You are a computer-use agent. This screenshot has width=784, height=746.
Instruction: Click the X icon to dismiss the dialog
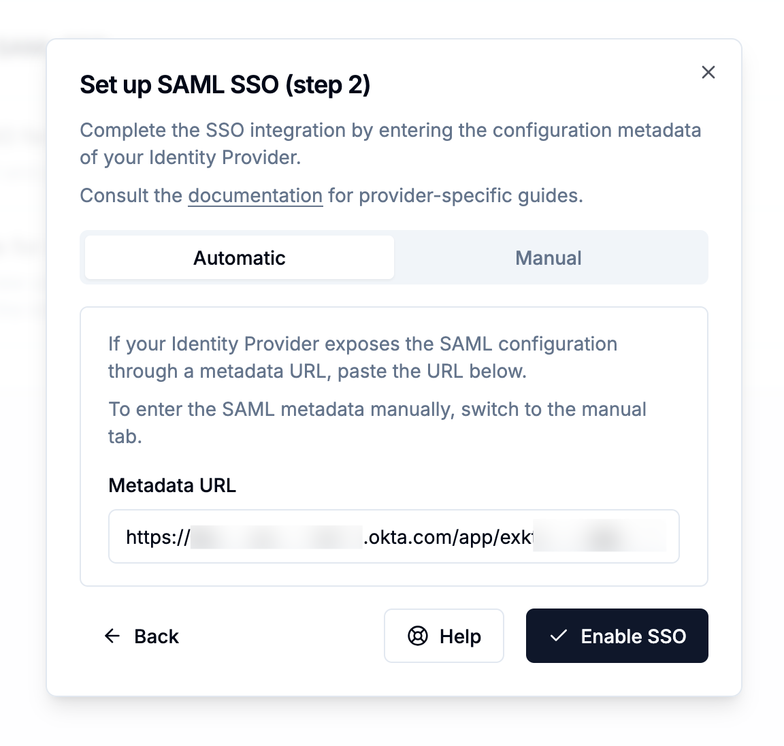tap(708, 72)
